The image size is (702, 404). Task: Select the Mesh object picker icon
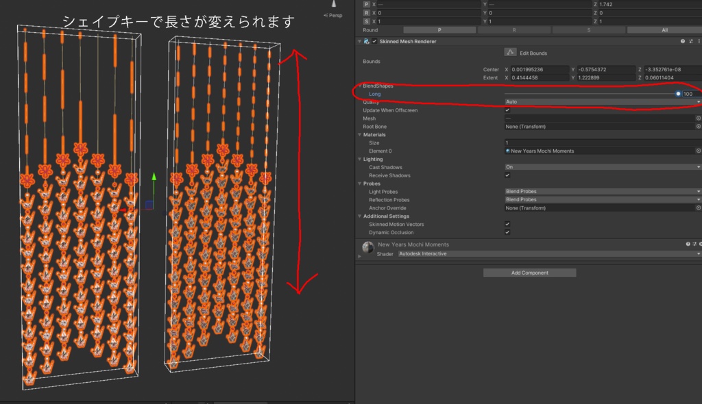pyautogui.click(x=697, y=118)
